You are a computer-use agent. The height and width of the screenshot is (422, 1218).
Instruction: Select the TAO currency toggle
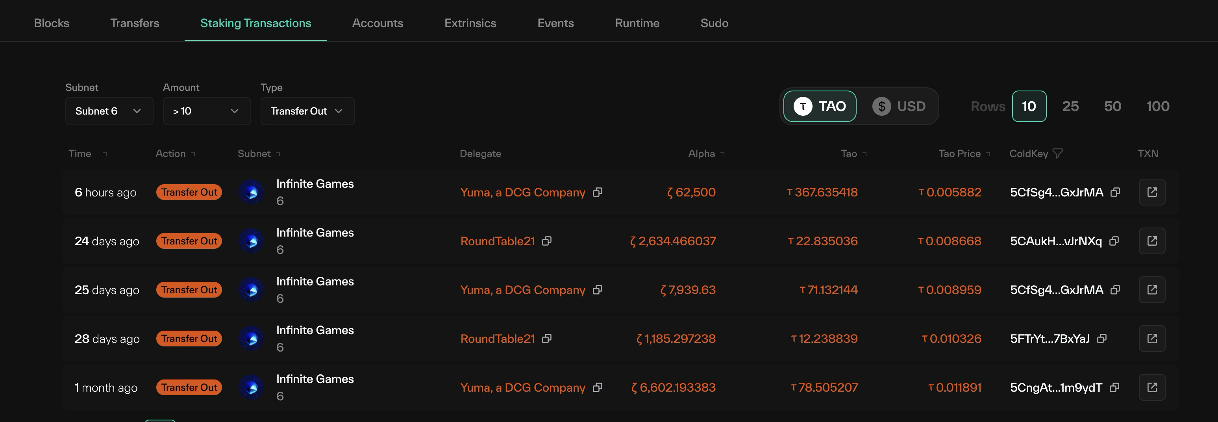[x=820, y=106]
